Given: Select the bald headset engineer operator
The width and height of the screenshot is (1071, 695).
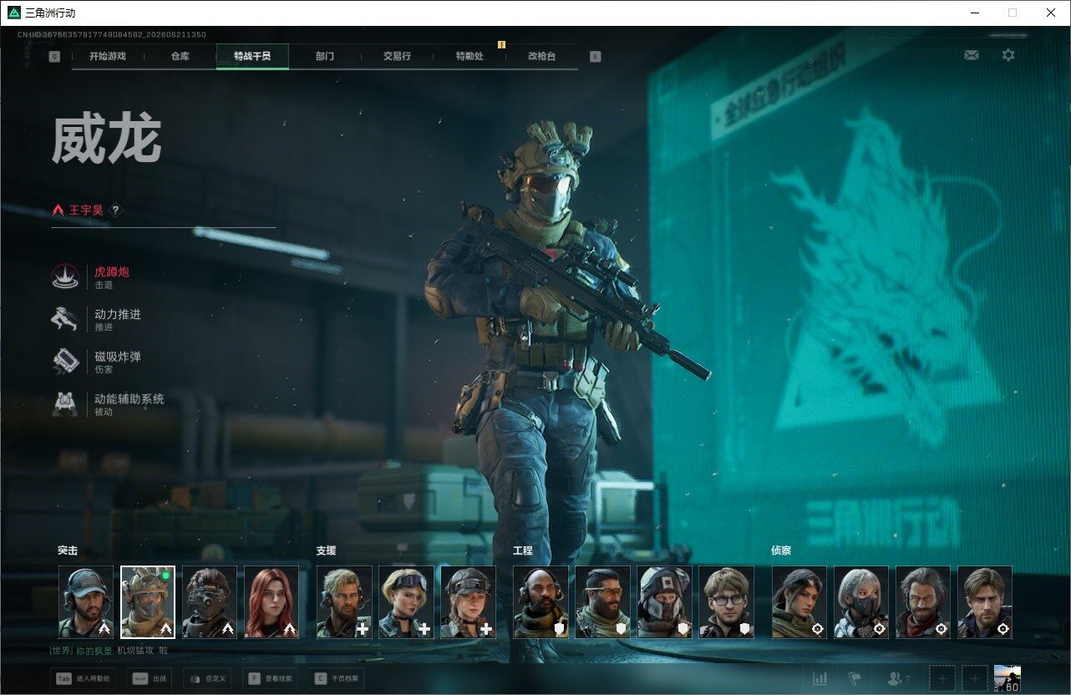Looking at the screenshot, I should (x=541, y=602).
